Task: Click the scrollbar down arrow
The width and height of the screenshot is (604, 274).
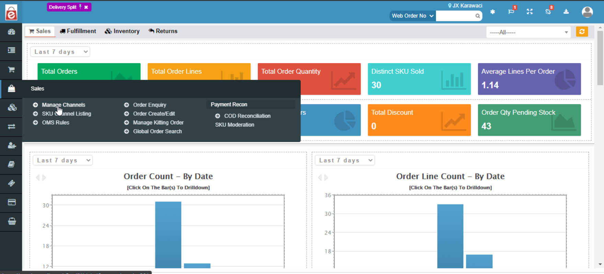Action: point(600,264)
